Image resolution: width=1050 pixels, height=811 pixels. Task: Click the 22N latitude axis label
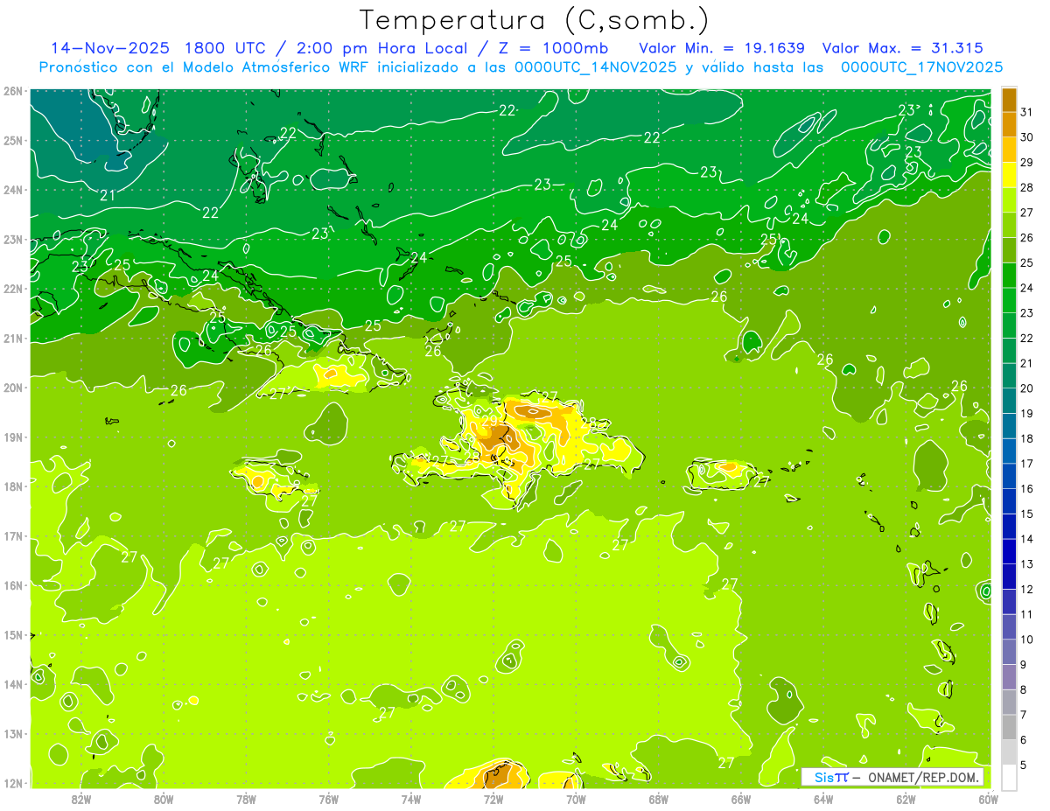[12, 289]
